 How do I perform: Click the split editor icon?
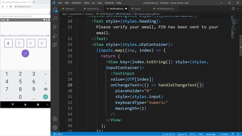(233, 9)
